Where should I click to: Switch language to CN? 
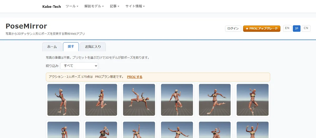306,28
